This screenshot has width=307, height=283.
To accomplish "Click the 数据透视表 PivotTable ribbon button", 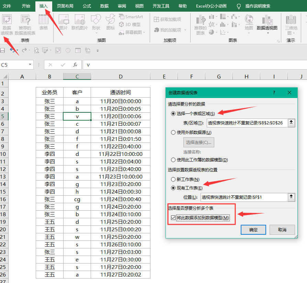I will (7, 25).
